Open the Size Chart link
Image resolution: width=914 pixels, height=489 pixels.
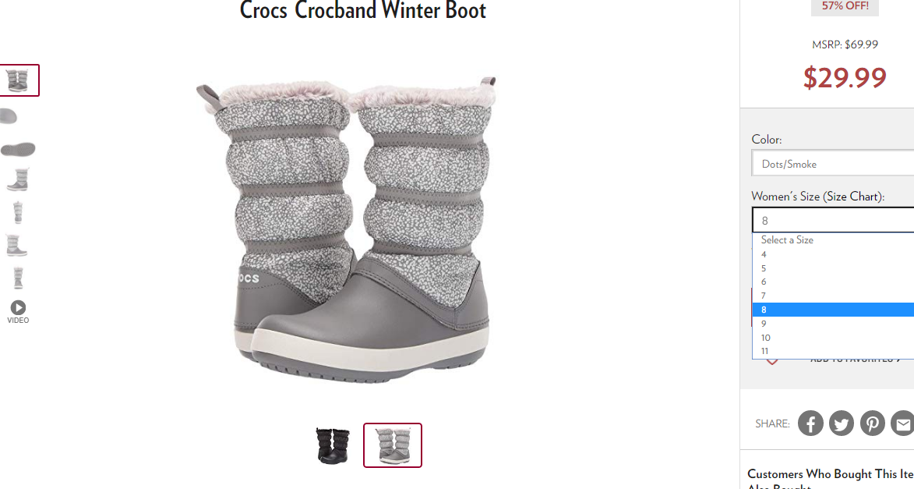848,197
